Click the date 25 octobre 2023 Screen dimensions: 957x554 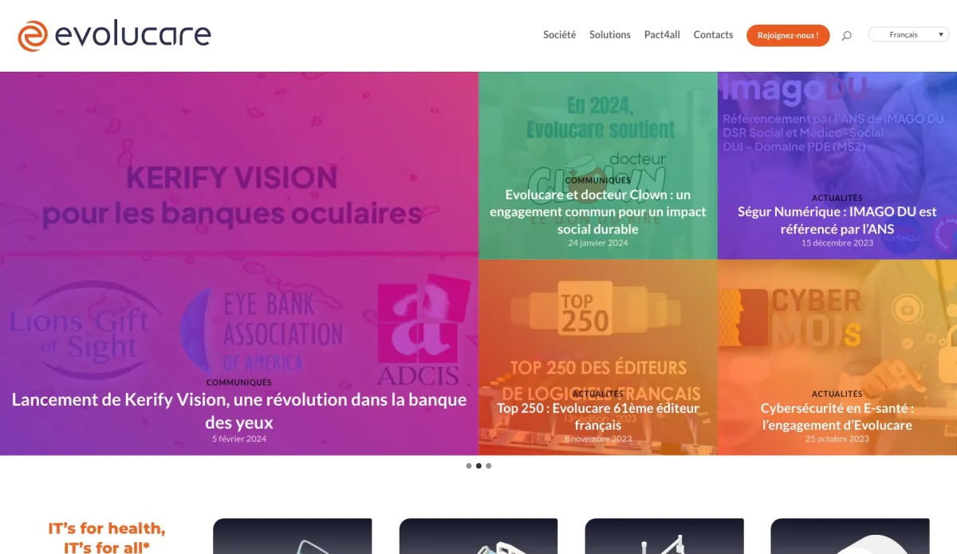click(x=837, y=439)
